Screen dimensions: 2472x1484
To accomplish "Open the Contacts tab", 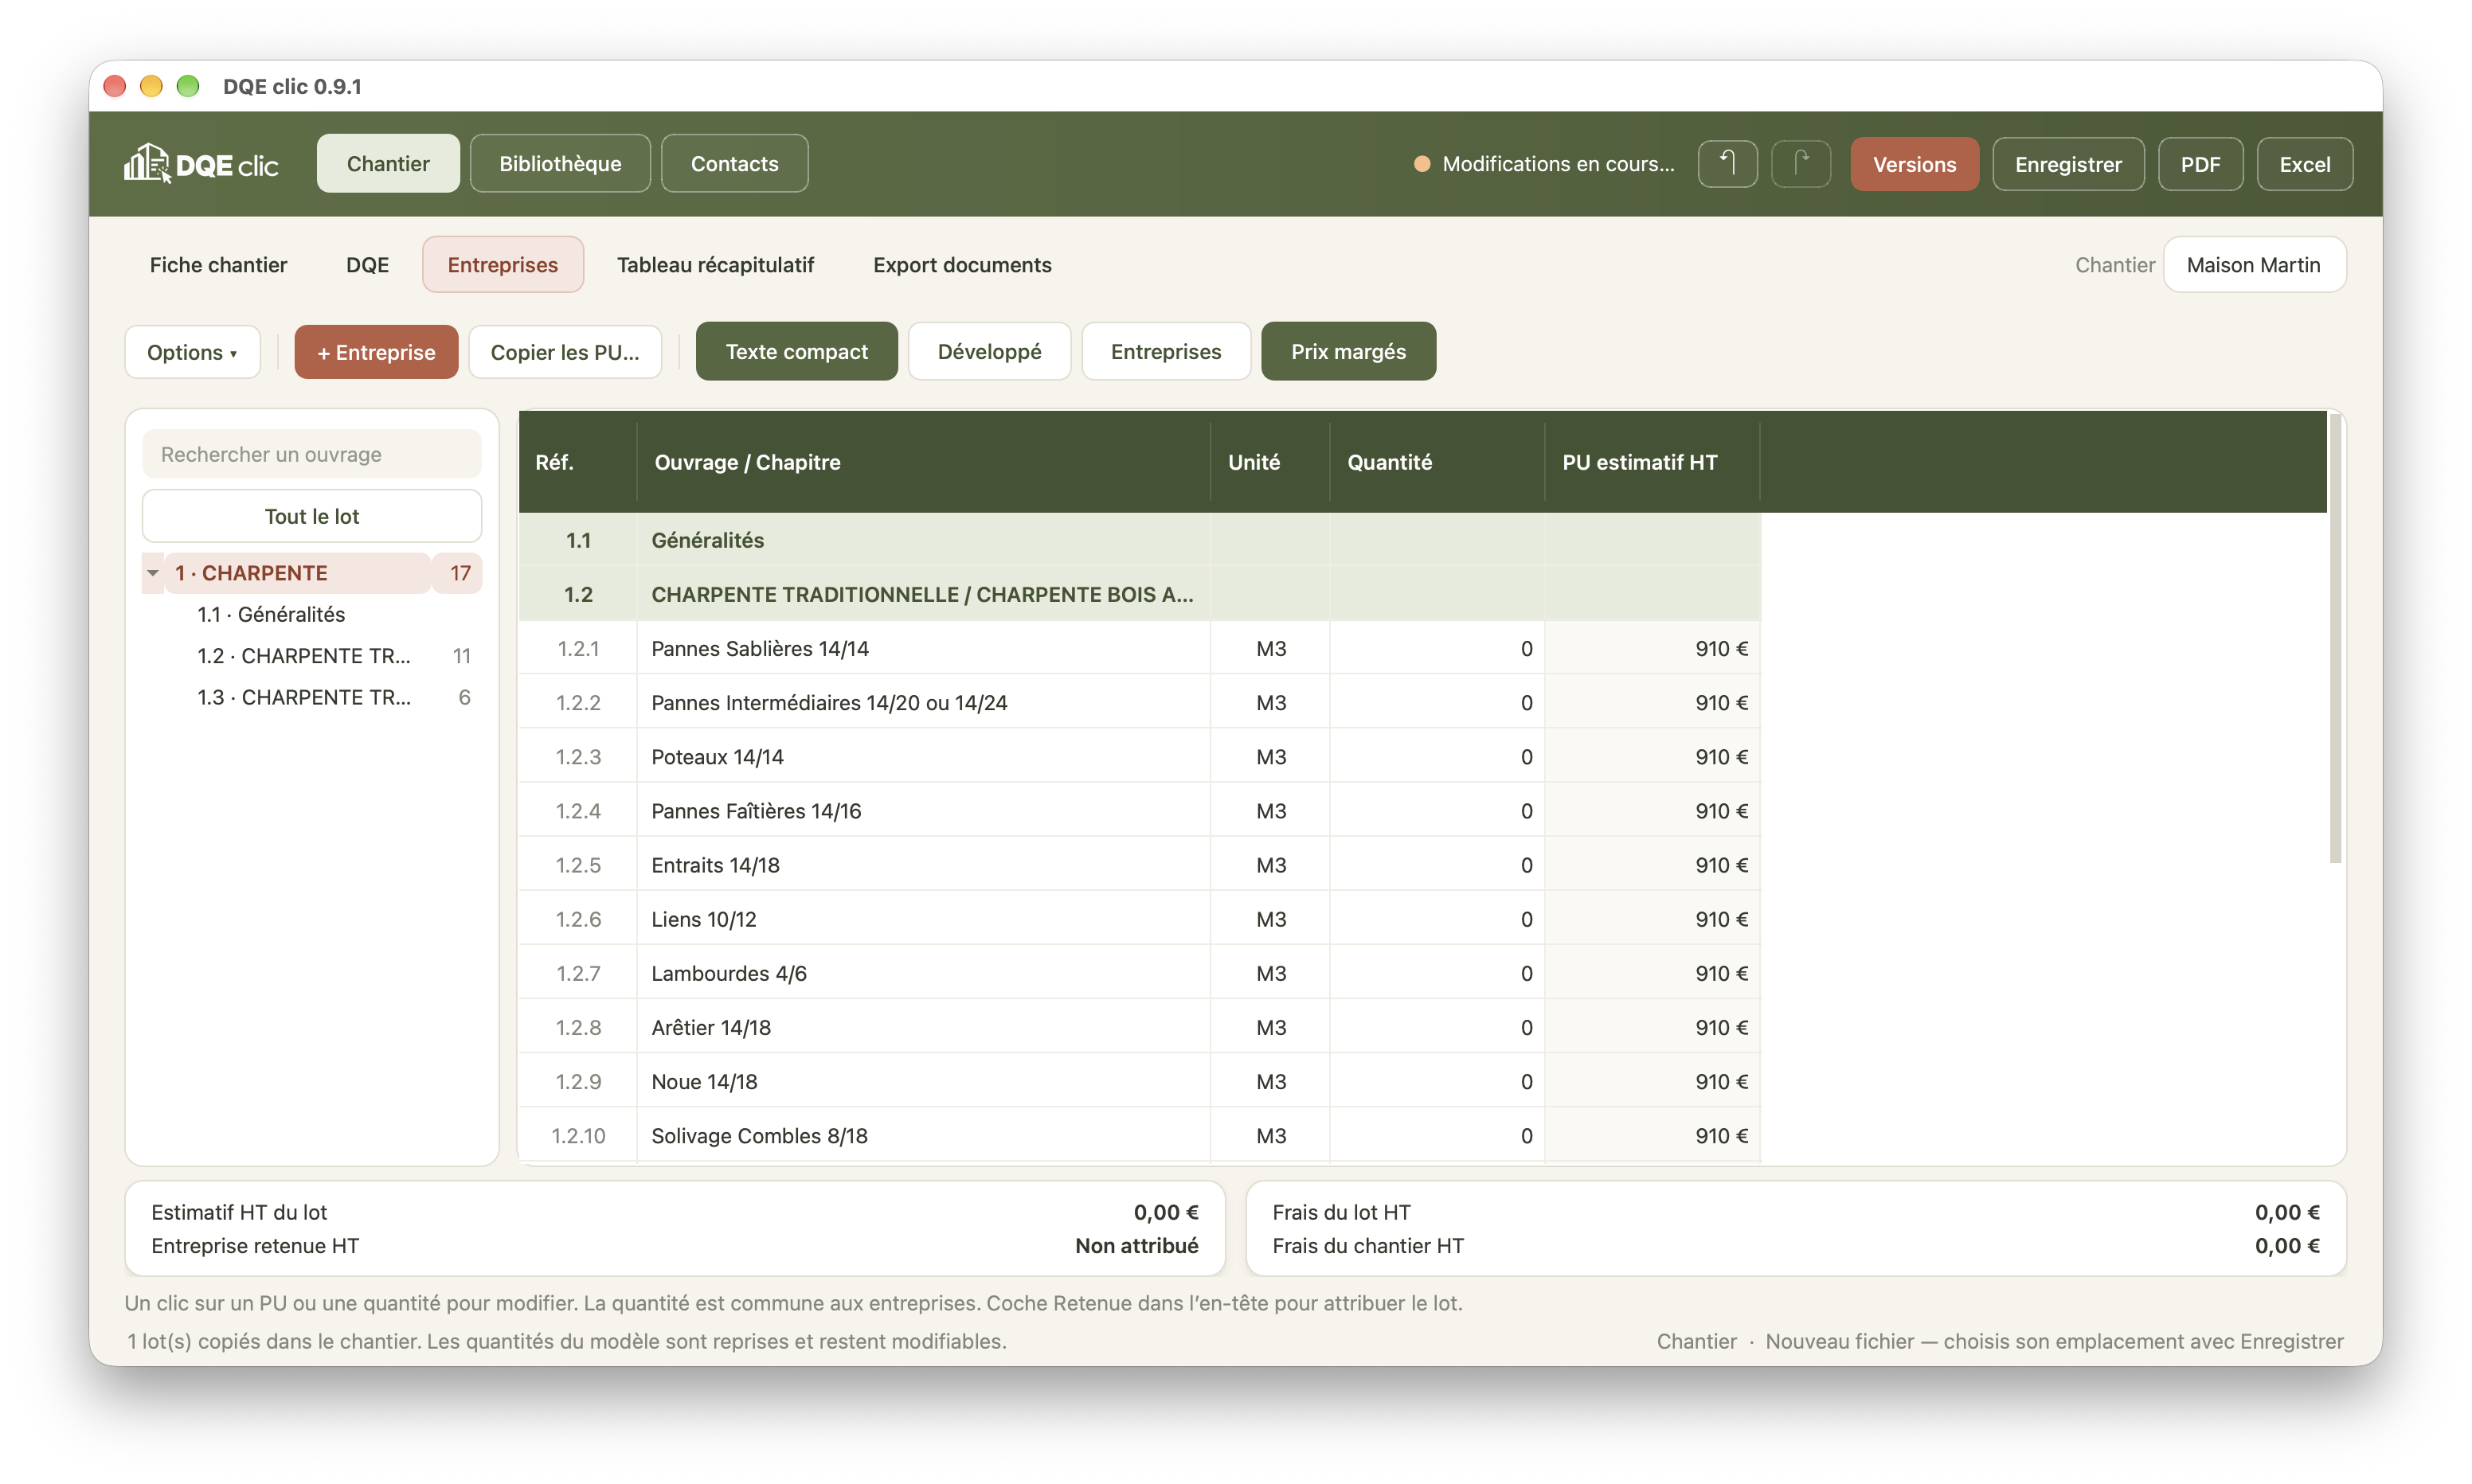I will coord(734,163).
